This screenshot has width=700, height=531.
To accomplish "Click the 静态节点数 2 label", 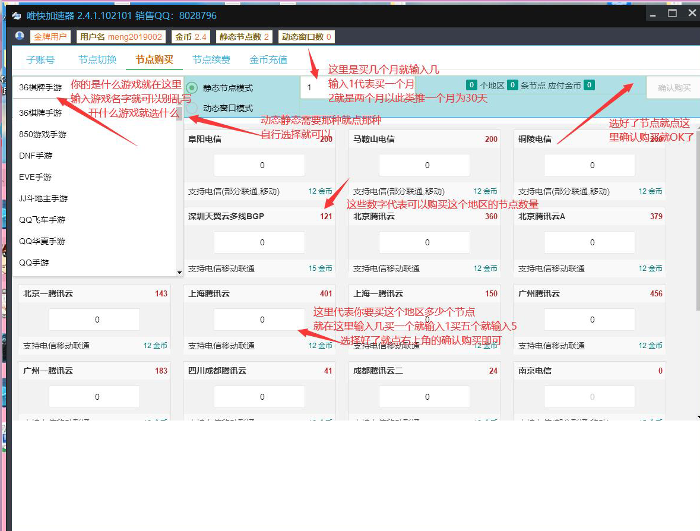I will pos(244,37).
